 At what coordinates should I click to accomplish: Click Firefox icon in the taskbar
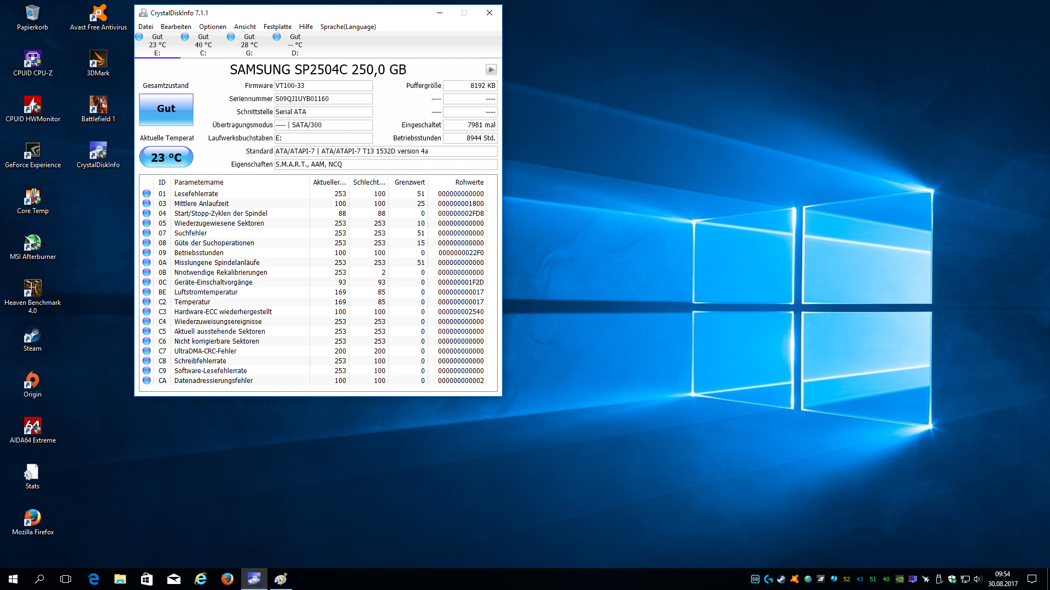(227, 579)
